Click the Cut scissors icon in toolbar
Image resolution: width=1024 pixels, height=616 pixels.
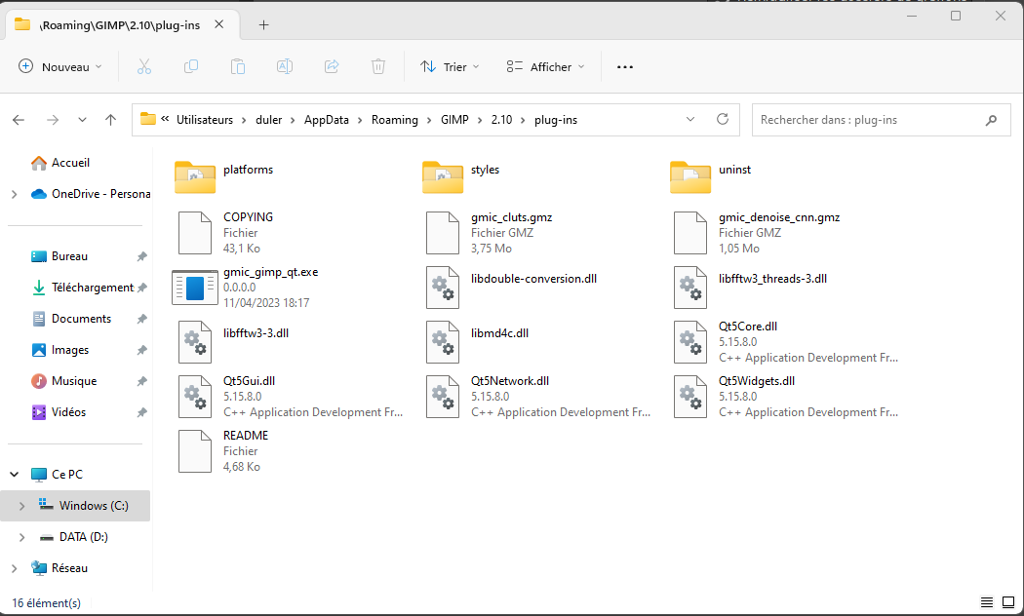tap(144, 67)
